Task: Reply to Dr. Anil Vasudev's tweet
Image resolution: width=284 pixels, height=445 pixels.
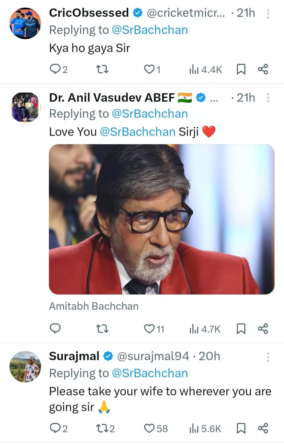Action: 55,328
